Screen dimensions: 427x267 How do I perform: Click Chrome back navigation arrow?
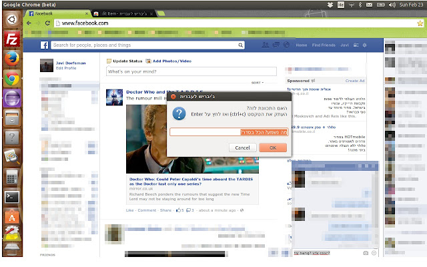click(29, 23)
